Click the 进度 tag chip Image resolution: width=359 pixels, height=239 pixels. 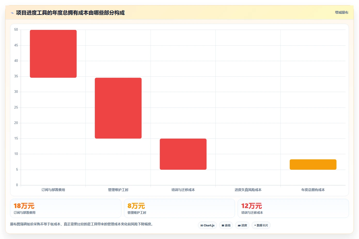(242, 225)
